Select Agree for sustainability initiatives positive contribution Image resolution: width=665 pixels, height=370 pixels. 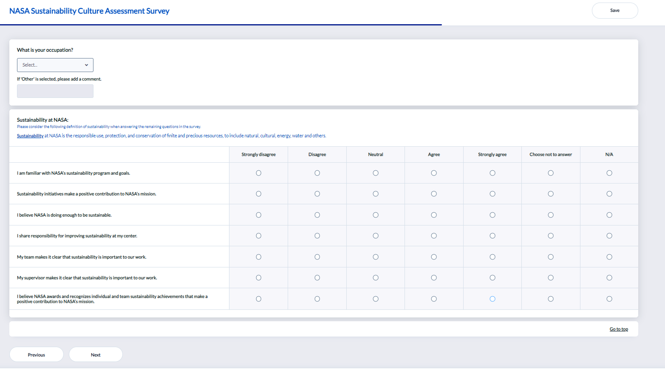point(434,194)
